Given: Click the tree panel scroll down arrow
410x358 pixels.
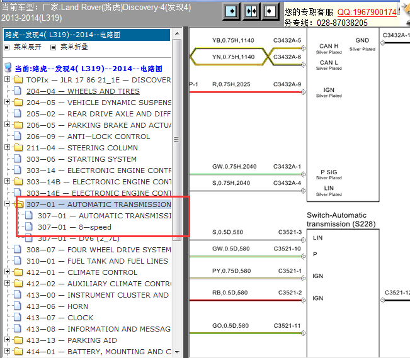Looking at the screenshot, I should (177, 352).
